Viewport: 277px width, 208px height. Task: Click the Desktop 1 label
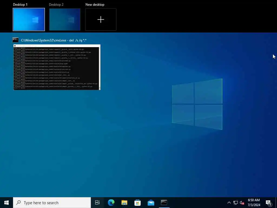click(x=20, y=5)
